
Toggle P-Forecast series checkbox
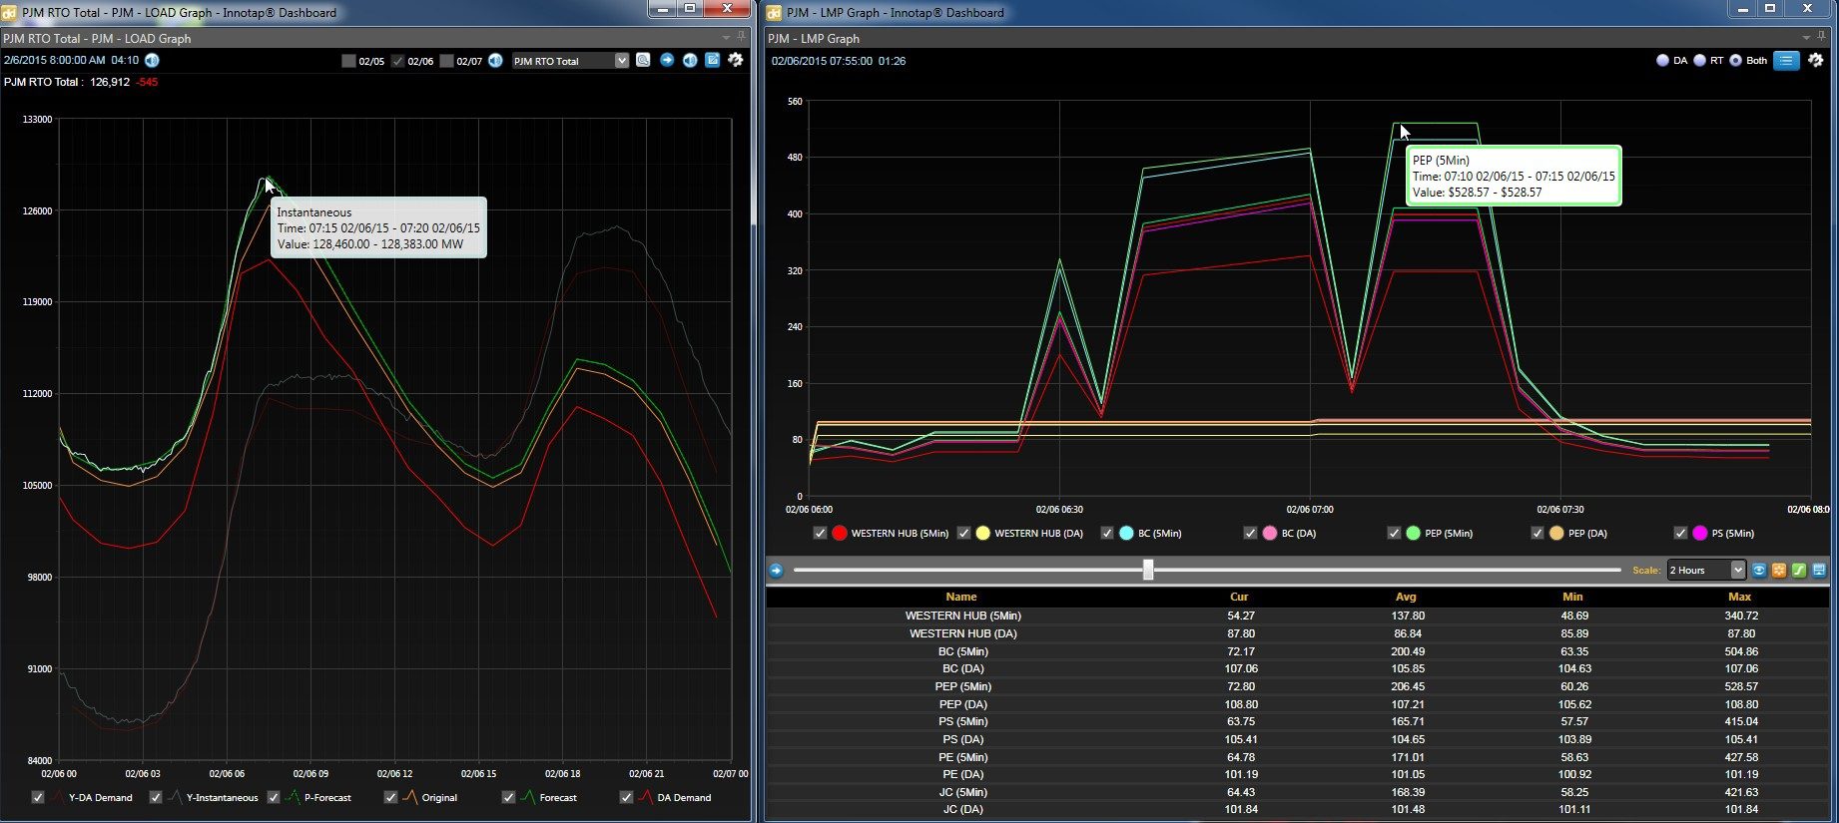click(274, 797)
